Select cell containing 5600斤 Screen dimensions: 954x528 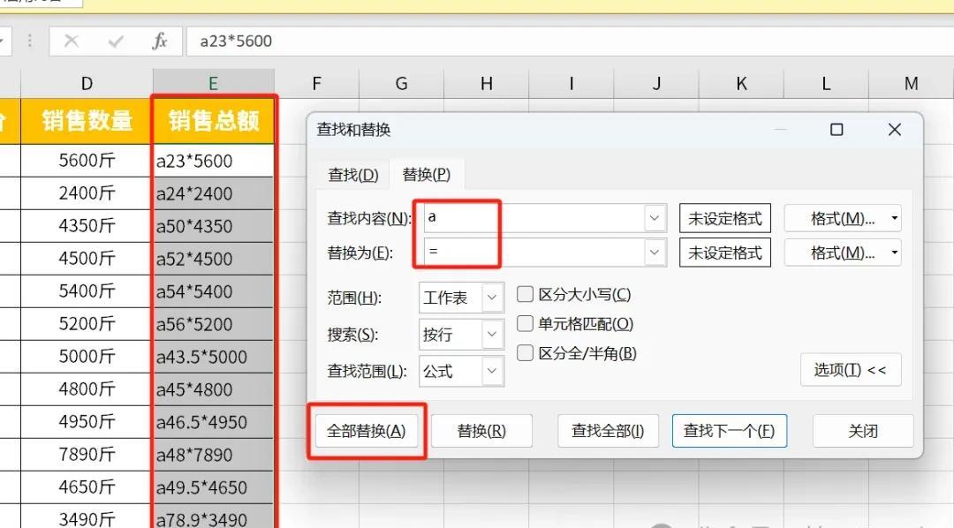(87, 161)
